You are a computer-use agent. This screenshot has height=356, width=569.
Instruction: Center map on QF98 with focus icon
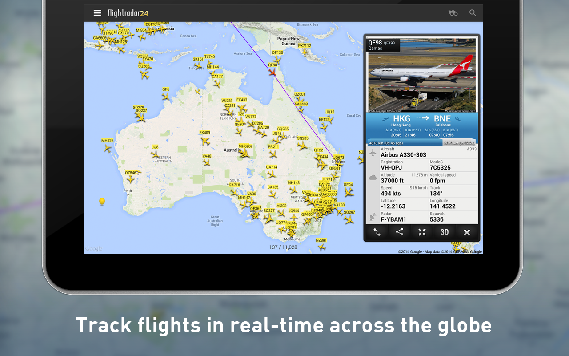pos(421,231)
